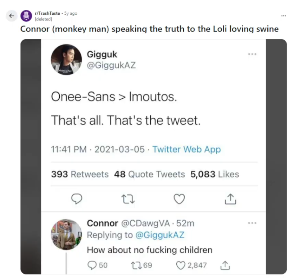Screen dimensions: 294x278
Task: View the 393 Retweets list
Action: [x=80, y=174]
